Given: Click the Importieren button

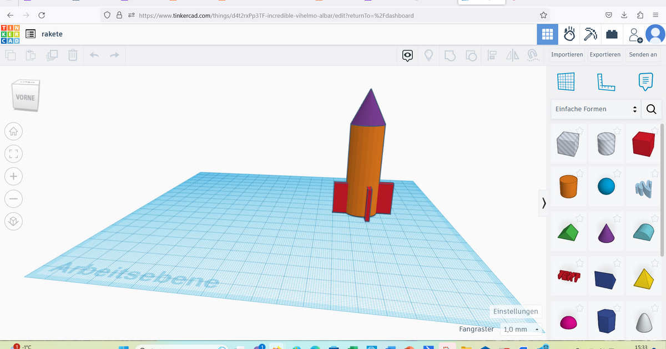Looking at the screenshot, I should click(x=567, y=54).
